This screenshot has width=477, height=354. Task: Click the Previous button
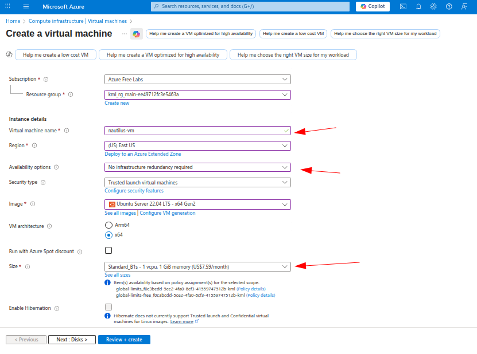pyautogui.click(x=26, y=340)
